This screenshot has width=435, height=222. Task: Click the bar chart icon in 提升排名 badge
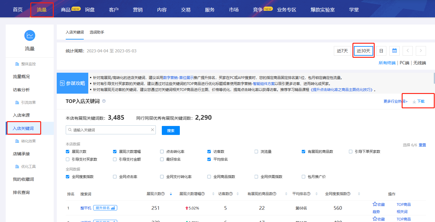coord(113,208)
